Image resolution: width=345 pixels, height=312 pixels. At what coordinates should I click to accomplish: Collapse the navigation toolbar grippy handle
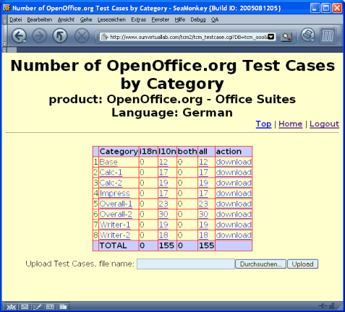pos(4,36)
